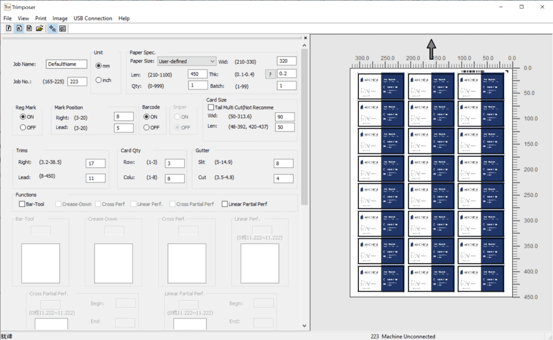Click the open folder toolbar icon
Screen dimensions: 553x340
click(x=40, y=28)
